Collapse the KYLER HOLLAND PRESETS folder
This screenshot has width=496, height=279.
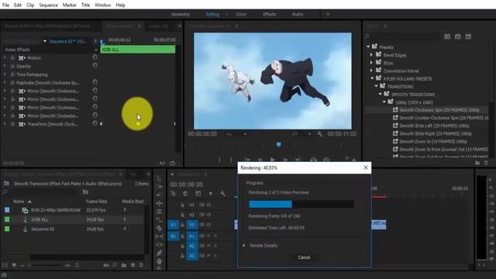[372, 78]
